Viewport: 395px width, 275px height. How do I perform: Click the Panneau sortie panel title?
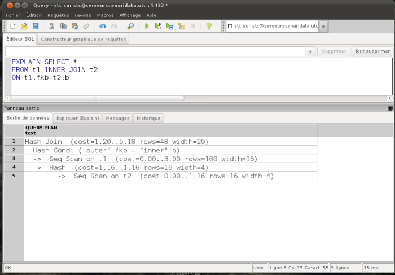pyautogui.click(x=21, y=108)
